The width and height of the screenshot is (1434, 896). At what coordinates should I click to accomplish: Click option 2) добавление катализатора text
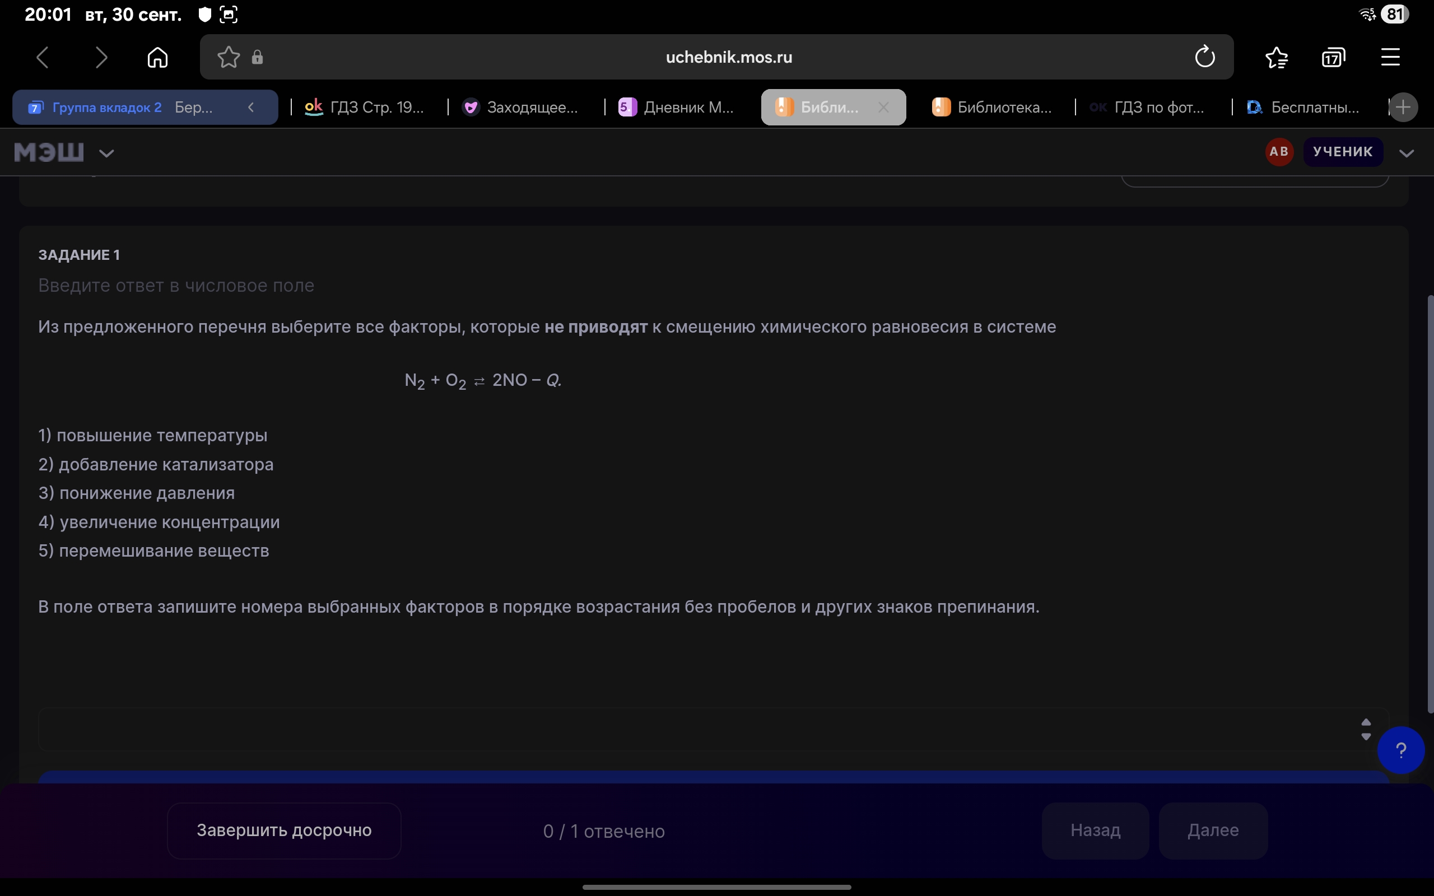click(x=156, y=465)
